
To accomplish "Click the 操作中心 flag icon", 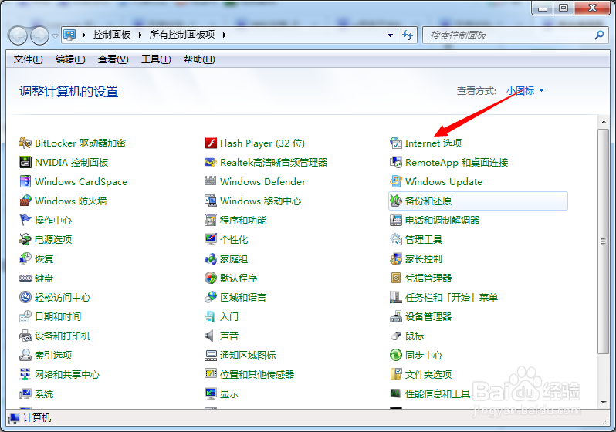I will click(x=25, y=220).
